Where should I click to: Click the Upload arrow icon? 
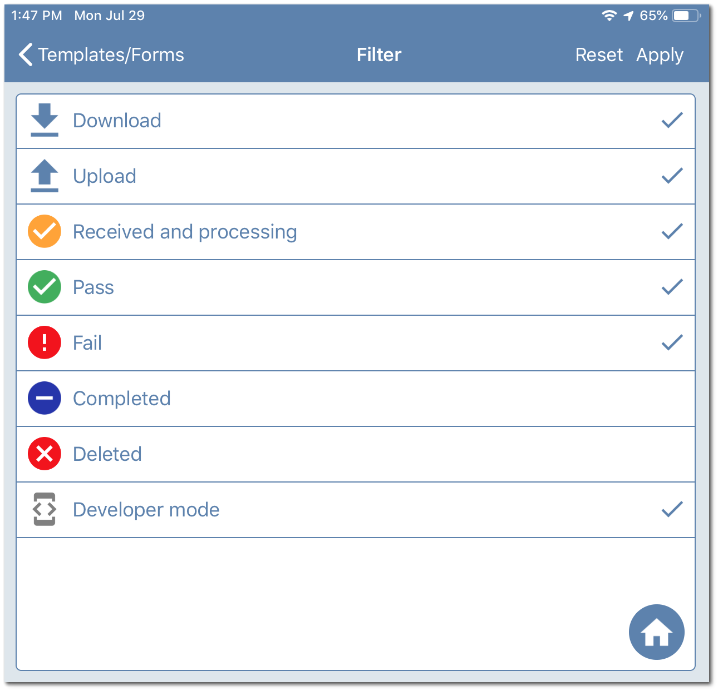[45, 176]
